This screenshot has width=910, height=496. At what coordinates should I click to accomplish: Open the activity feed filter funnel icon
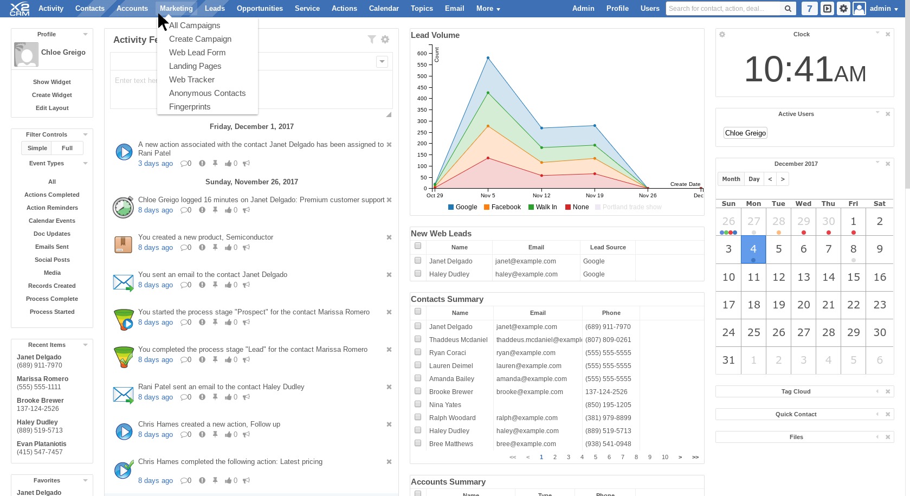coord(372,39)
